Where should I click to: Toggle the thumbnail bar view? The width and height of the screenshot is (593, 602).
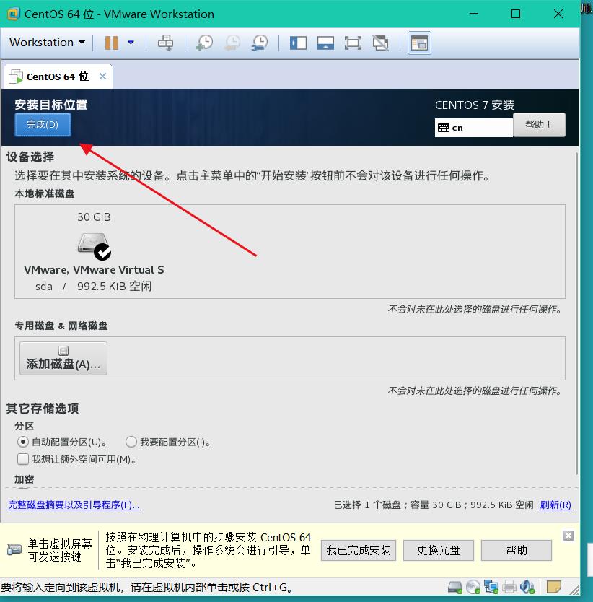click(325, 43)
